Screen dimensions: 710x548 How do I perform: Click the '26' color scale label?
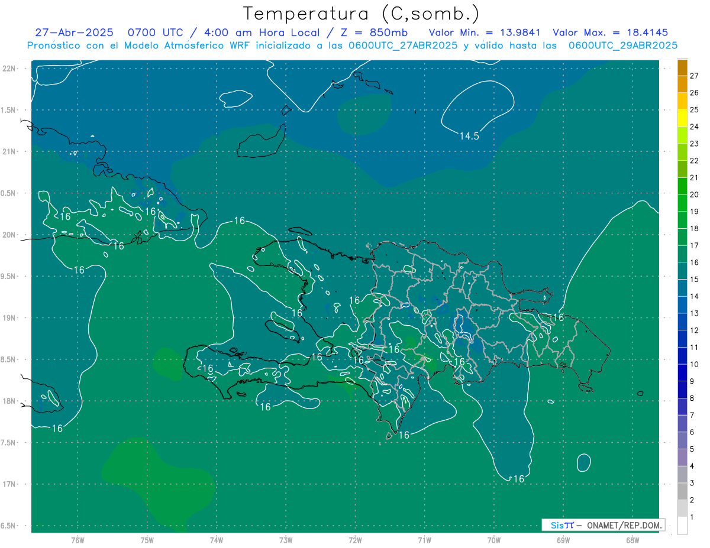[695, 93]
